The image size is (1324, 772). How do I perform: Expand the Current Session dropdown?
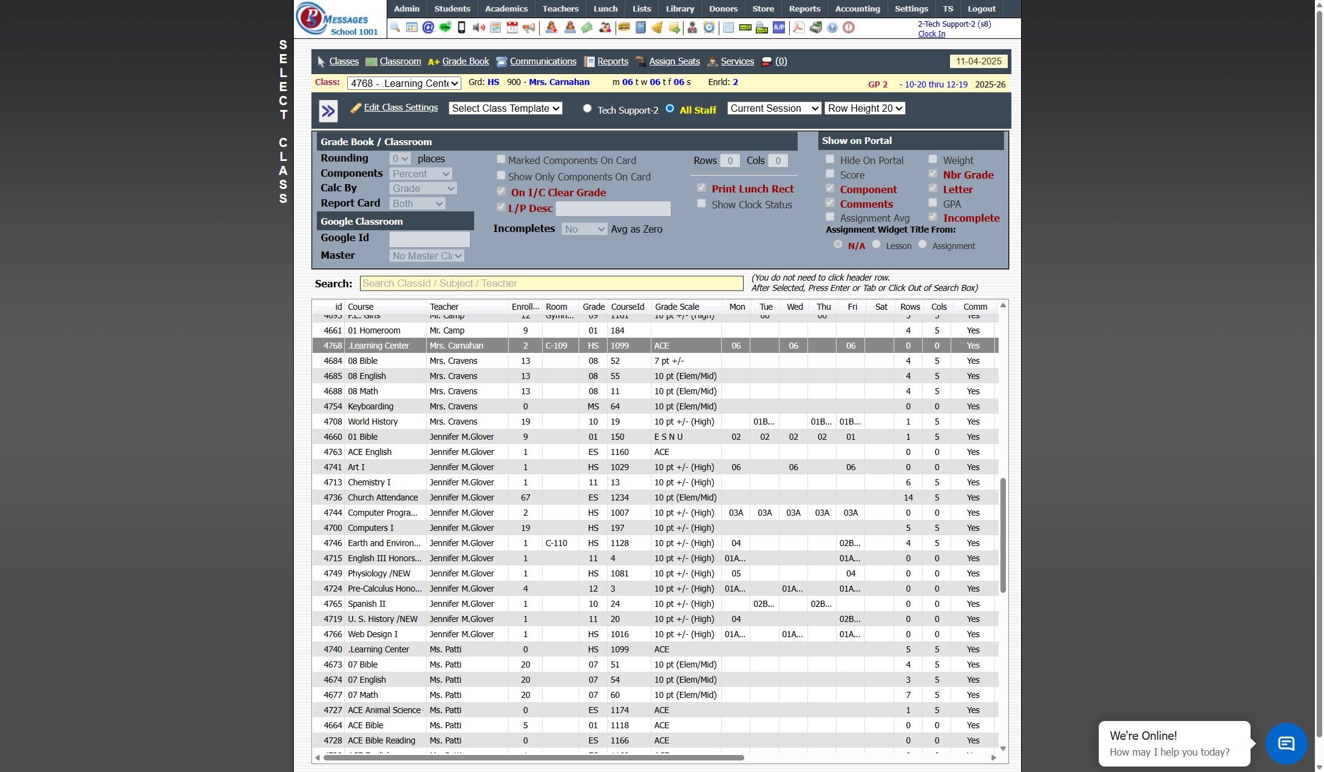click(x=774, y=109)
